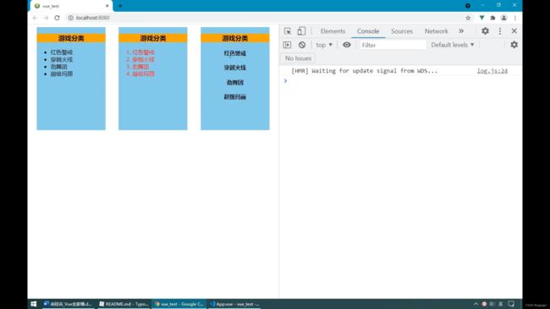The image size is (550, 309).
Task: Click first card's 游戏分类 header
Action: [71, 38]
